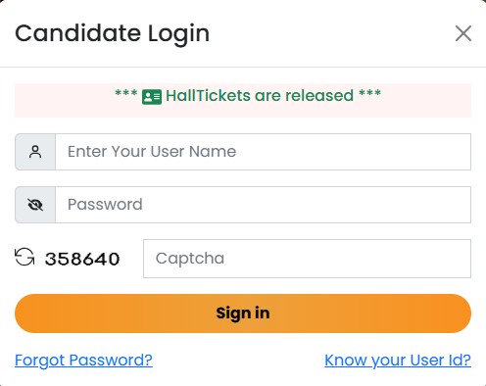Click the captcha number 358640
Viewport: 486px width, 386px height.
coord(82,259)
